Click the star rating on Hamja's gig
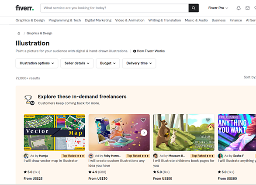Viewport: 256px width, 185px height. click(x=32, y=172)
